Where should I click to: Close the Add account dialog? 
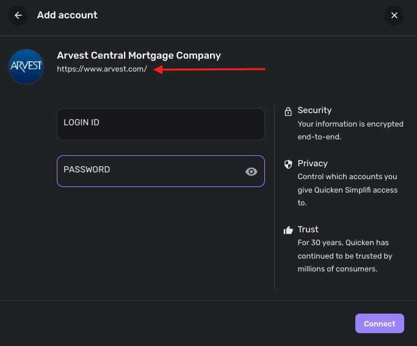394,15
